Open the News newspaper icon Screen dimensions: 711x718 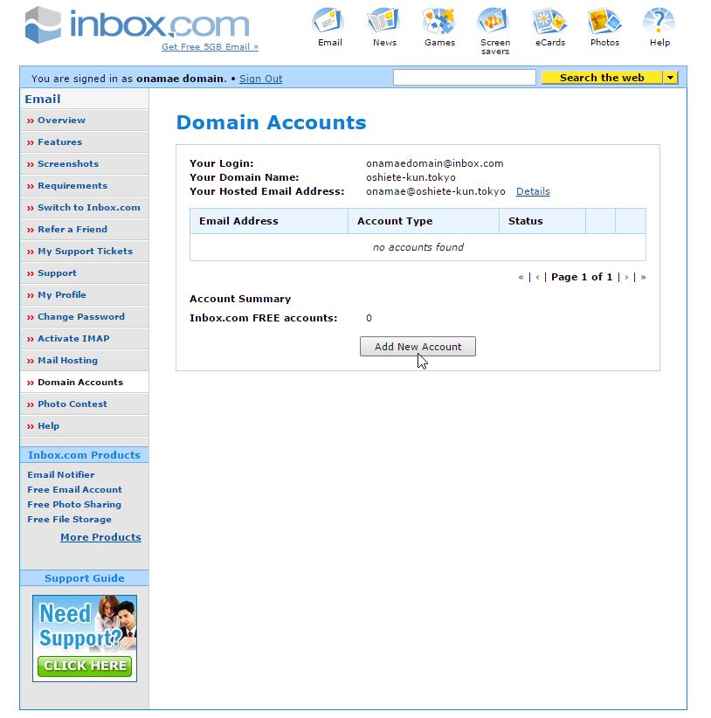tap(384, 22)
